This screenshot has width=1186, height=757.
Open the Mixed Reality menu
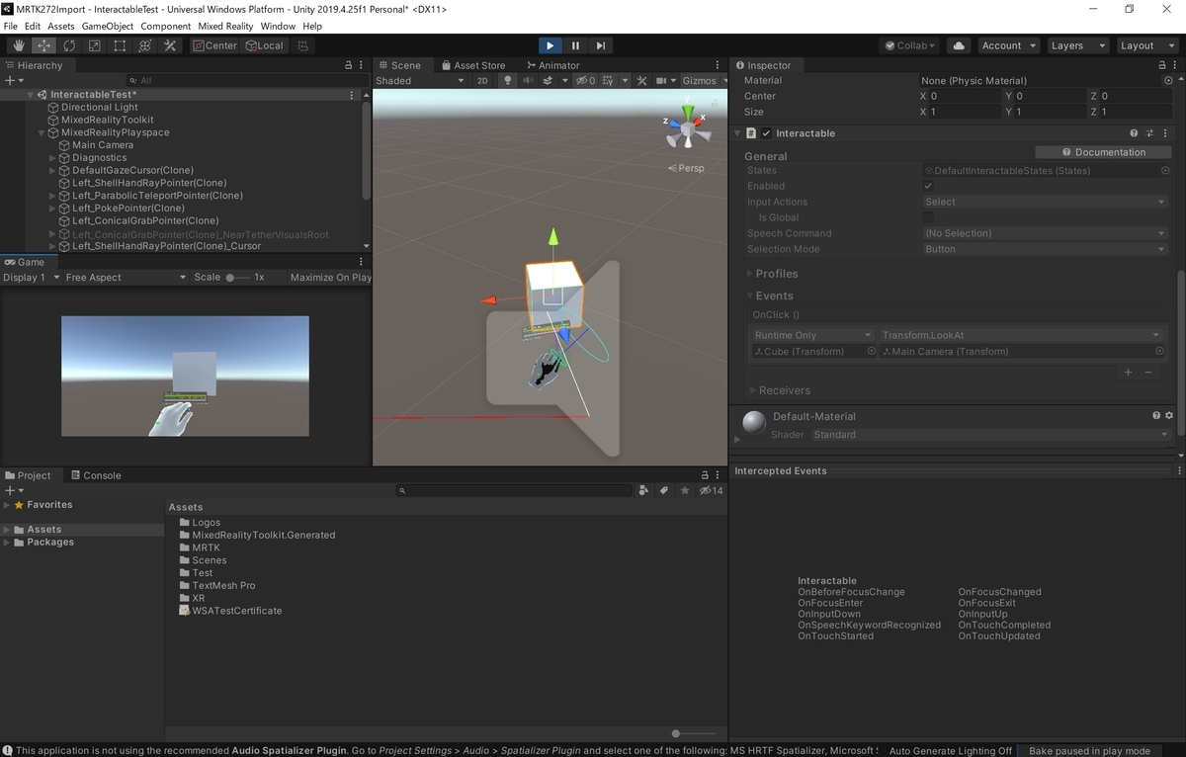pos(225,26)
